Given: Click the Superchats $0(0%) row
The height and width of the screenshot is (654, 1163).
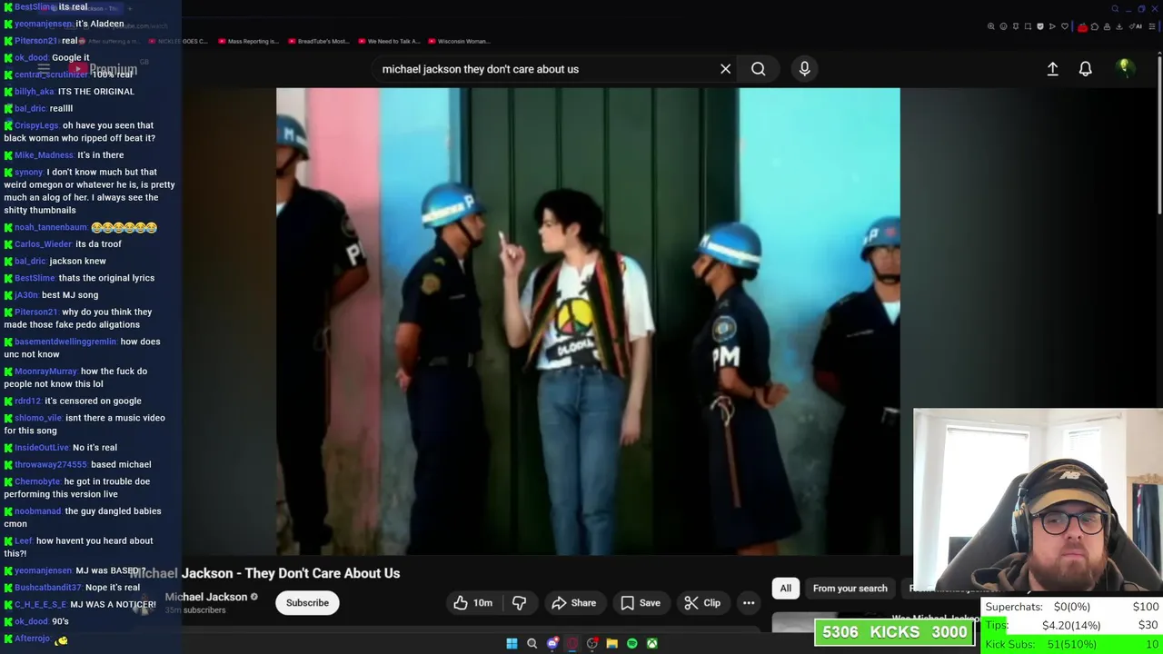Looking at the screenshot, I should click(1072, 607).
